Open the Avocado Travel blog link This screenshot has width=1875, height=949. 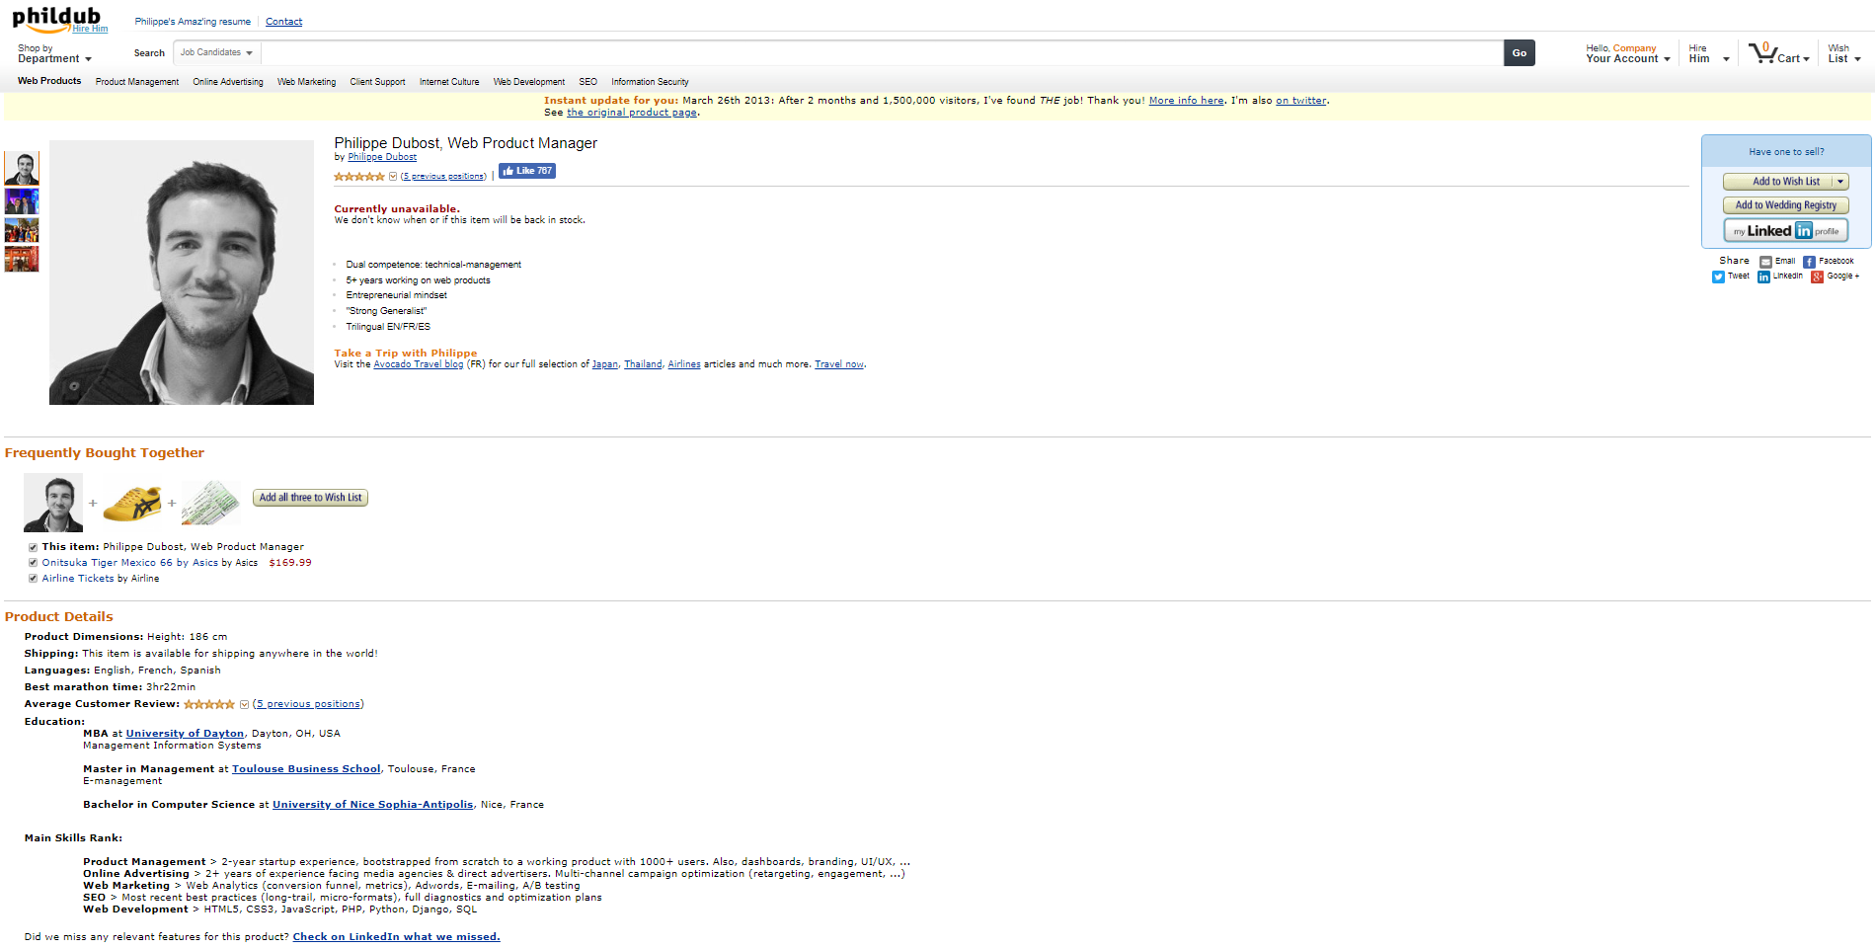(418, 364)
